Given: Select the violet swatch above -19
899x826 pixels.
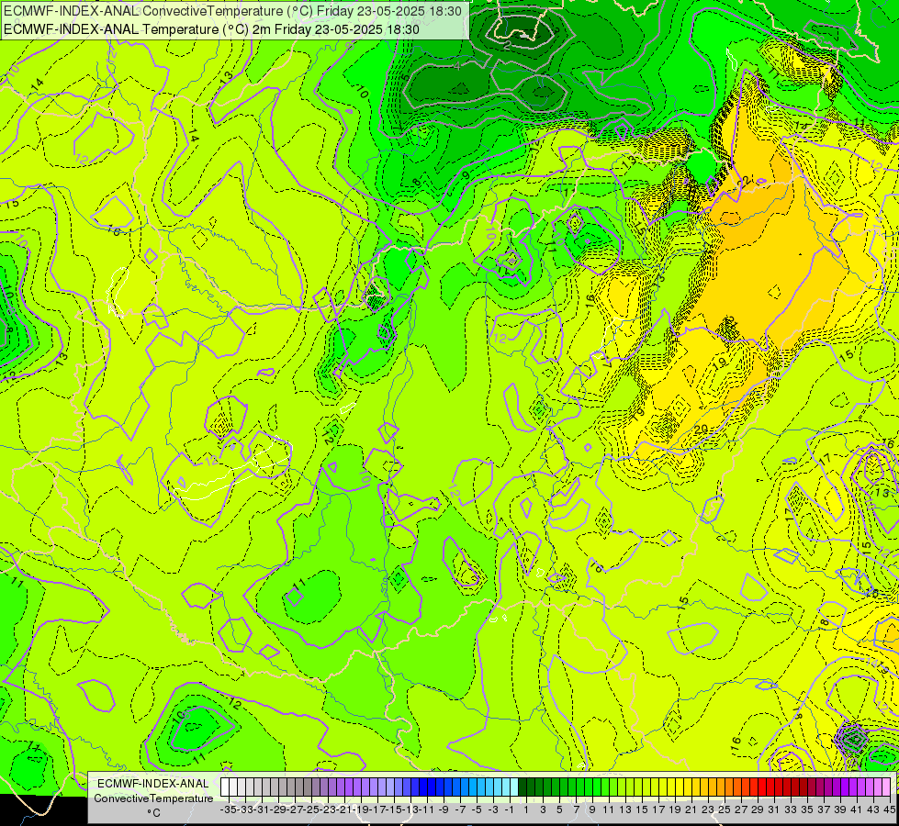Looking at the screenshot, I should 357,787.
